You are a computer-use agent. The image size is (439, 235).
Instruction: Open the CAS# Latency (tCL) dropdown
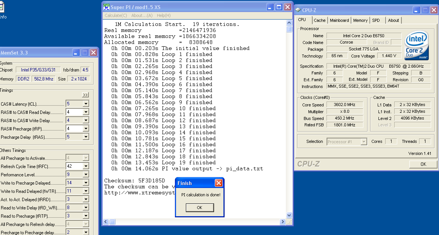86,104
